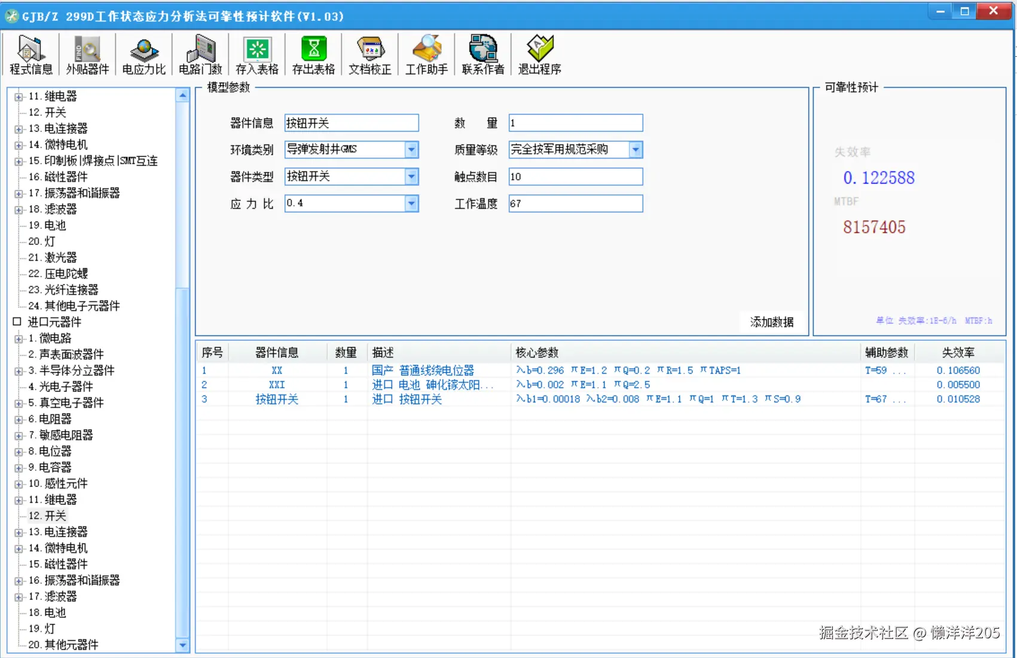The width and height of the screenshot is (1017, 658).
Task: Click the 电应力比 icon
Action: tap(143, 54)
